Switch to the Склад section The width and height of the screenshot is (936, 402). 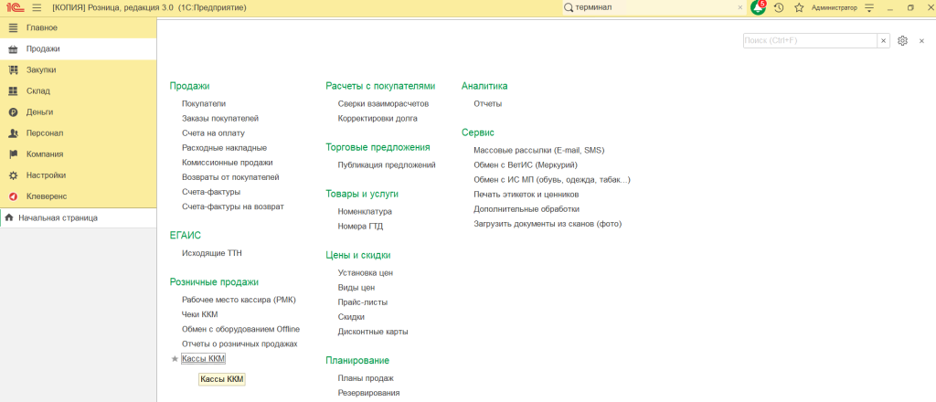click(x=79, y=91)
